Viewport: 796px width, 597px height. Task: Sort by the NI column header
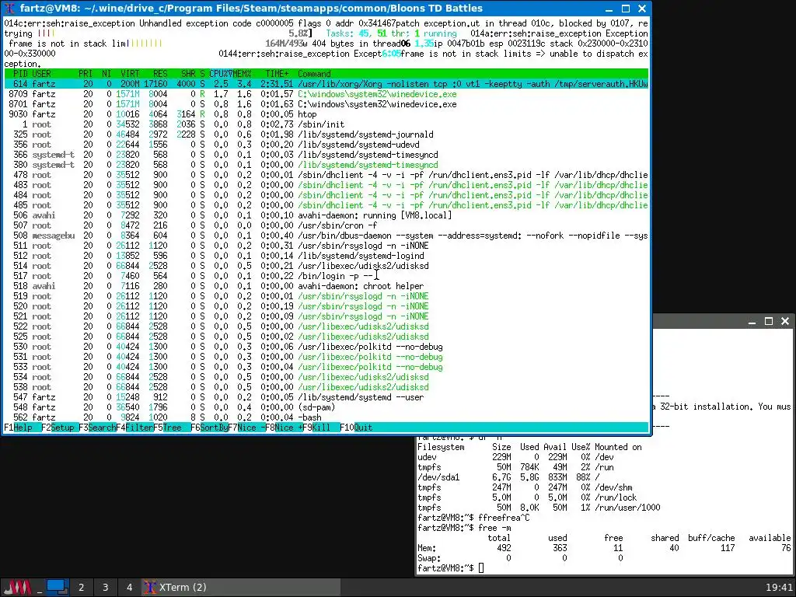106,74
